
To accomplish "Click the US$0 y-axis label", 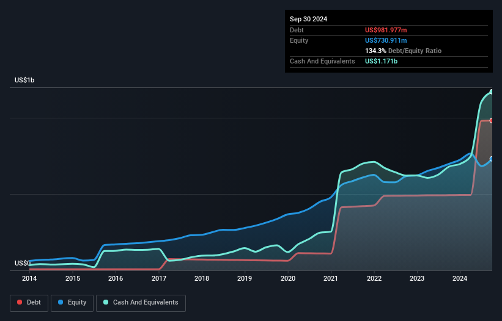I will tap(23, 263).
